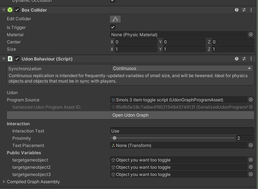Click the Open Udon Graph button

pos(130,115)
